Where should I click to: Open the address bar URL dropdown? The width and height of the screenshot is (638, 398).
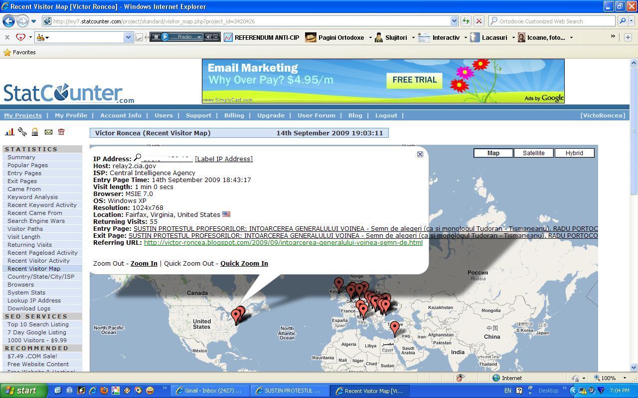[x=454, y=21]
